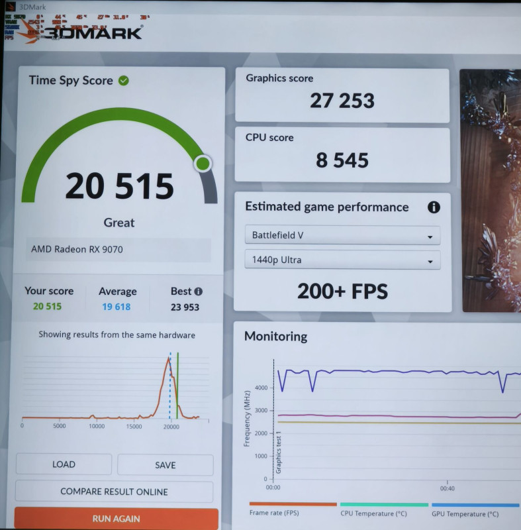The image size is (521, 530).
Task: Click the Great rating label
Action: [x=119, y=223]
